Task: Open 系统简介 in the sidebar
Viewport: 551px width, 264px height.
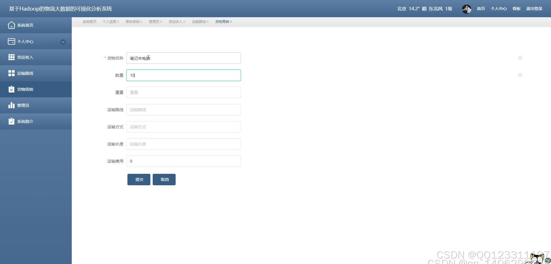Action: [36, 121]
